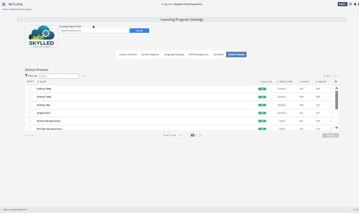
Task: Go to page 2 of presets
Action: (x=196, y=135)
